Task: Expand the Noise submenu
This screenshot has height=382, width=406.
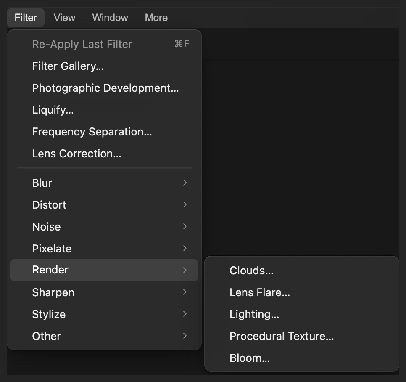Action: (104, 226)
